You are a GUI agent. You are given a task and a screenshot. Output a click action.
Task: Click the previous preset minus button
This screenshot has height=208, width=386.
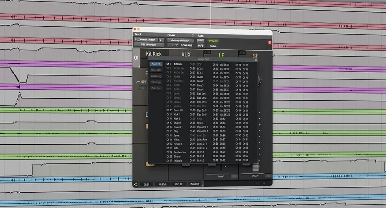coord(169,45)
